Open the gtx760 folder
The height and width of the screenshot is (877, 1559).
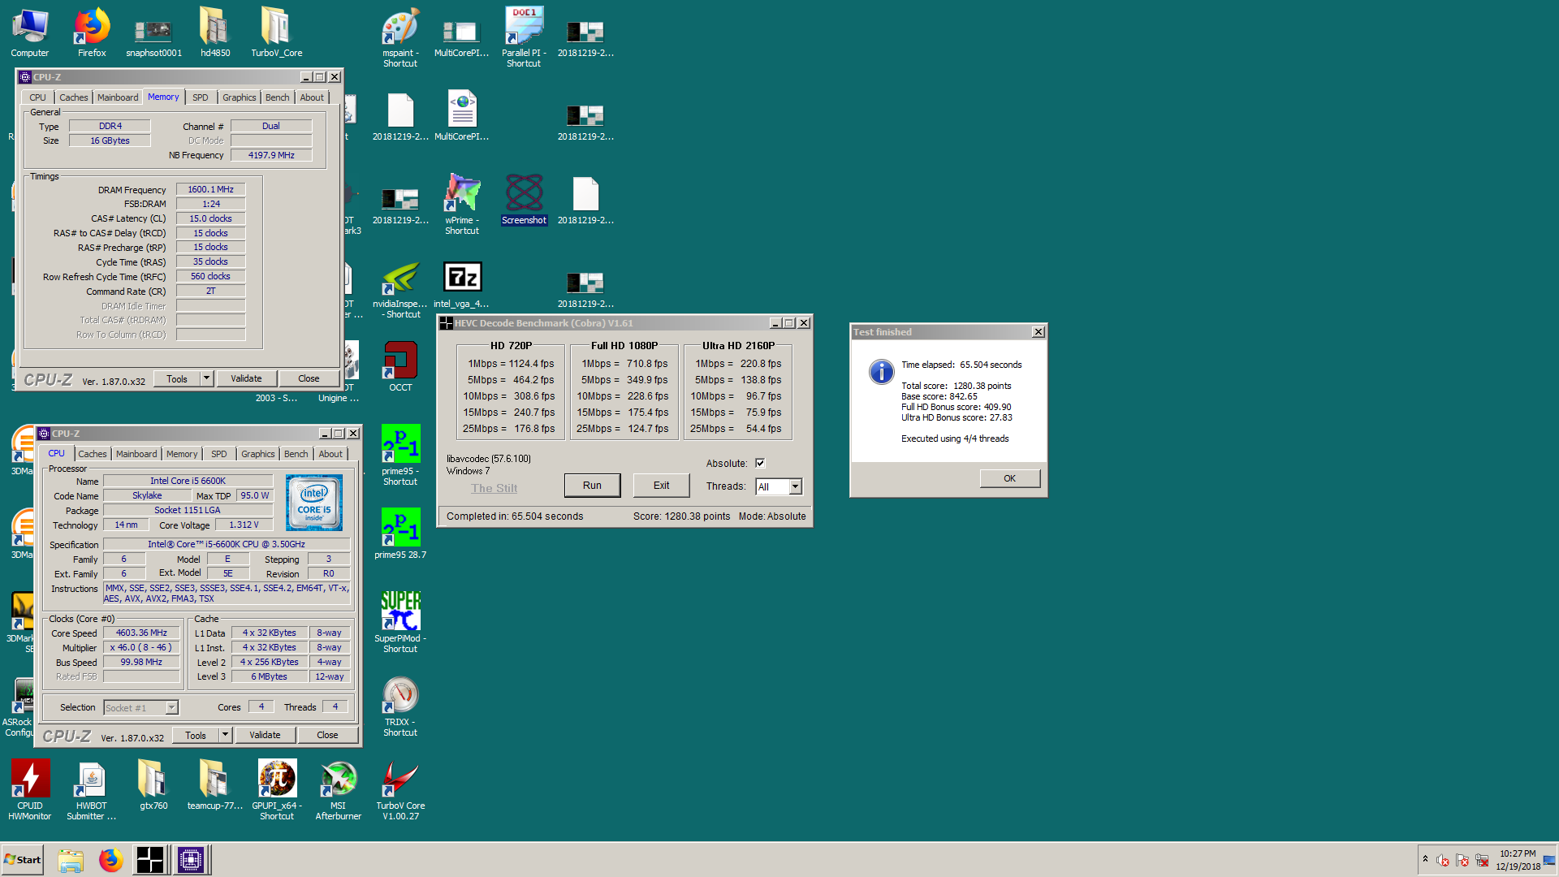click(153, 784)
